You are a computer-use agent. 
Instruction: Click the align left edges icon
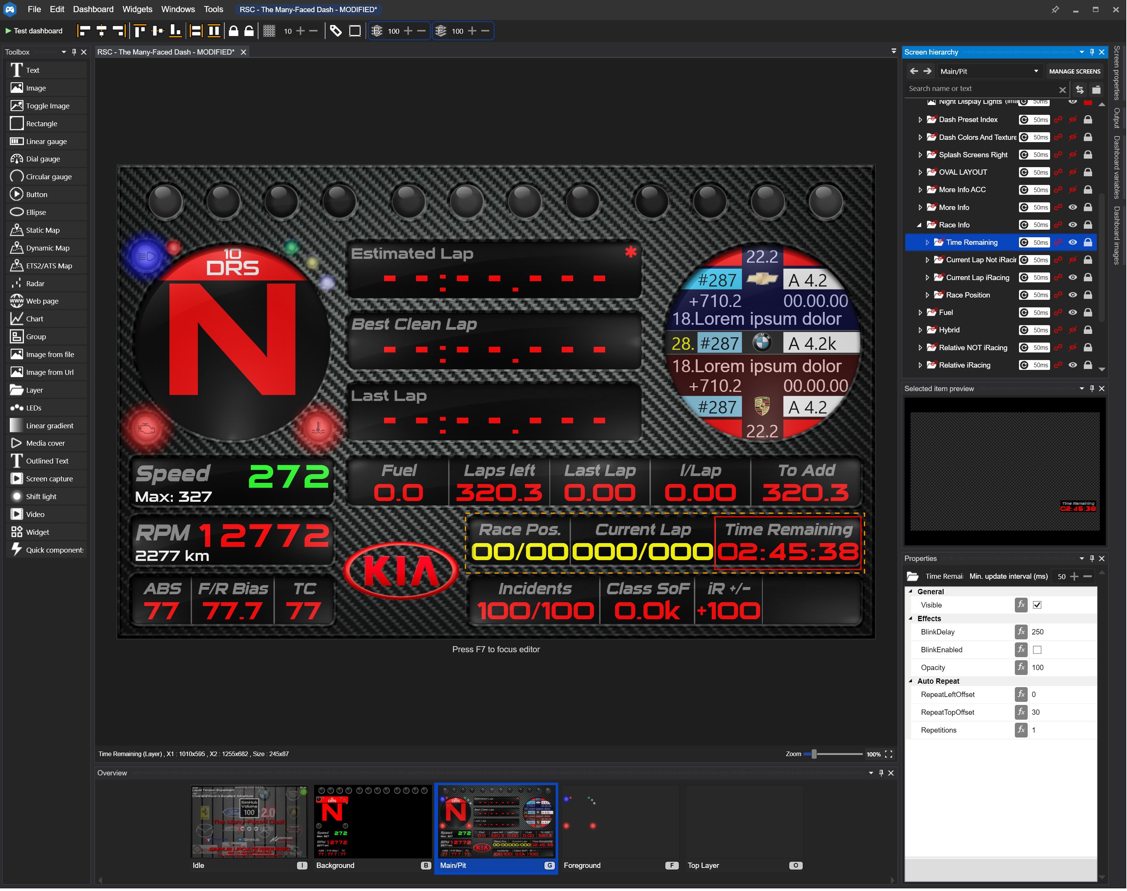tap(83, 31)
